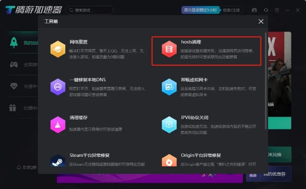
Task: Click the Steam平台异常修复 Steam icon
Action: tap(58, 160)
